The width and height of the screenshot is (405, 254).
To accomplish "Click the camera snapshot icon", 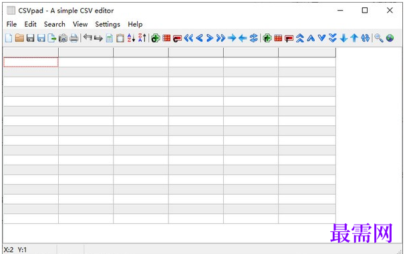I will point(63,38).
